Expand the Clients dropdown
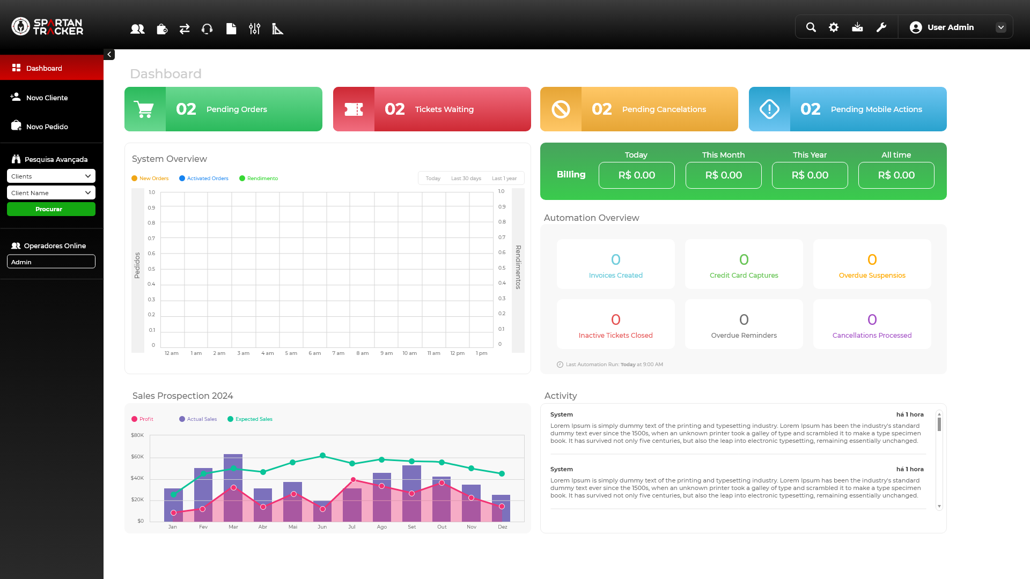The height and width of the screenshot is (579, 1030). 51,176
